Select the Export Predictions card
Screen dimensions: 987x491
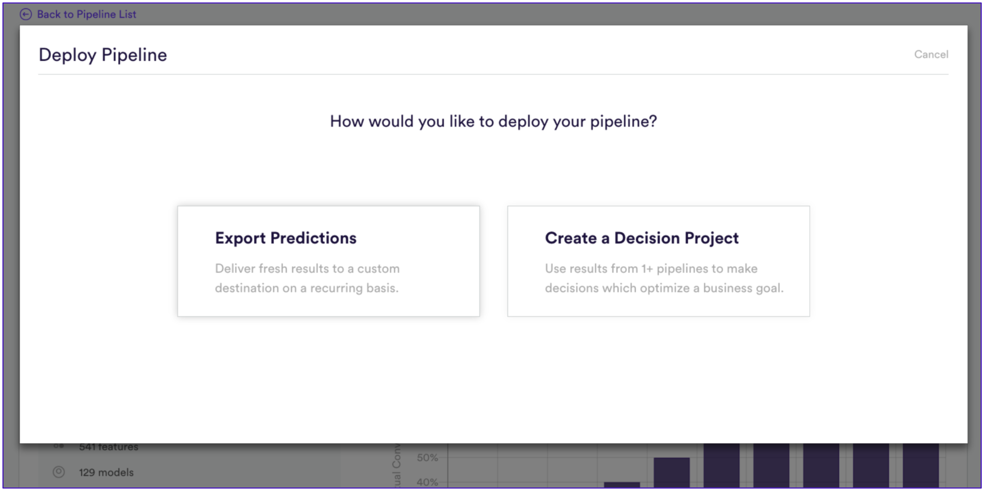click(329, 261)
